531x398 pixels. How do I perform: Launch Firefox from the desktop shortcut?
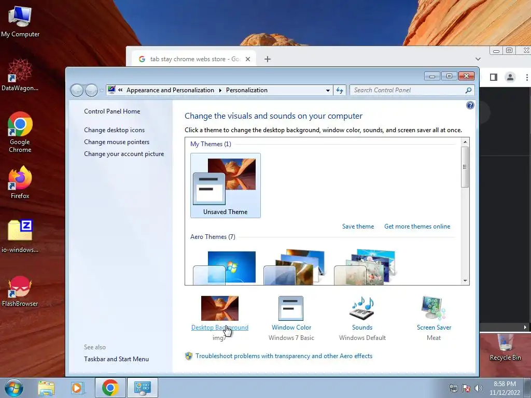coord(20,182)
